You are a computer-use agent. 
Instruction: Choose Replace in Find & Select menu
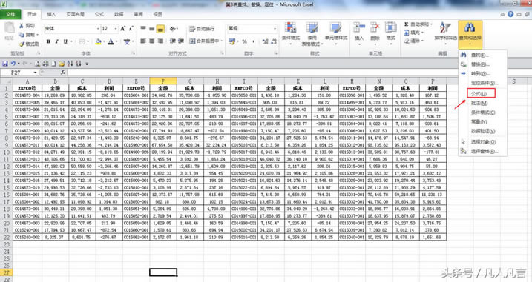coord(480,64)
